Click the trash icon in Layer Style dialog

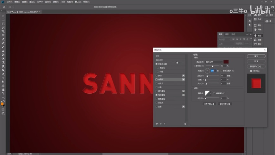[185, 124]
